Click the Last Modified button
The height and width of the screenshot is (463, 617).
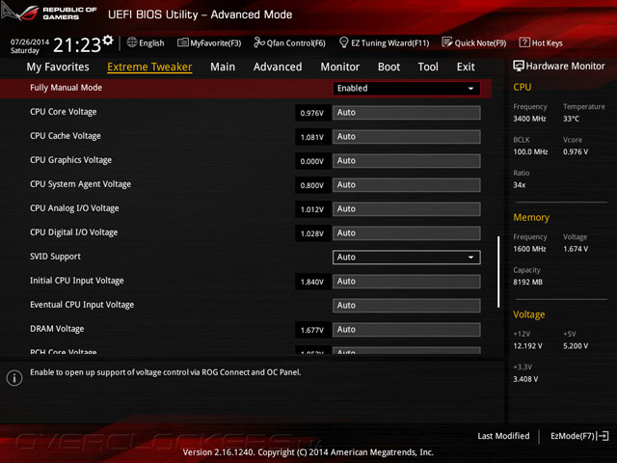[x=503, y=436]
